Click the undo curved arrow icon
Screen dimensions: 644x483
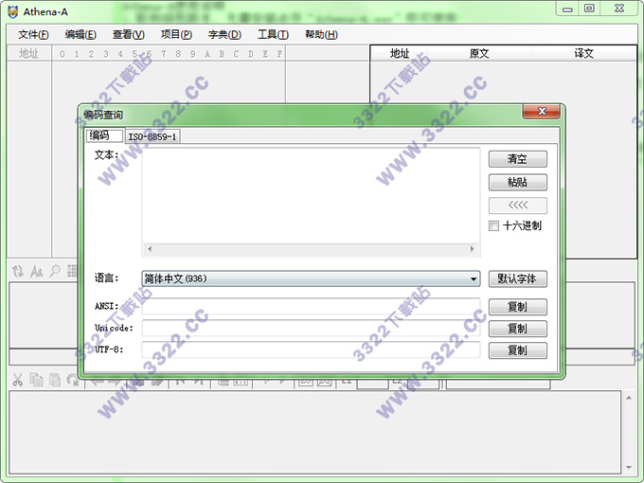coord(73,380)
